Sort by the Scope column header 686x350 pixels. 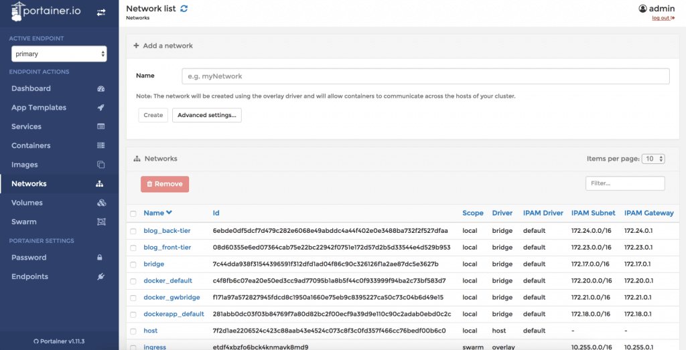[473, 213]
